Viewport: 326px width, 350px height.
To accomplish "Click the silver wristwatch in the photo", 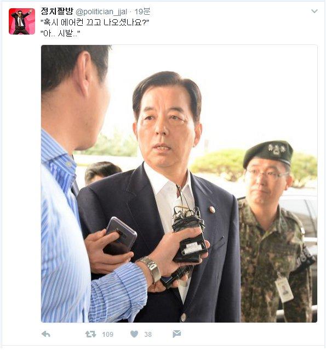I will tap(151, 269).
